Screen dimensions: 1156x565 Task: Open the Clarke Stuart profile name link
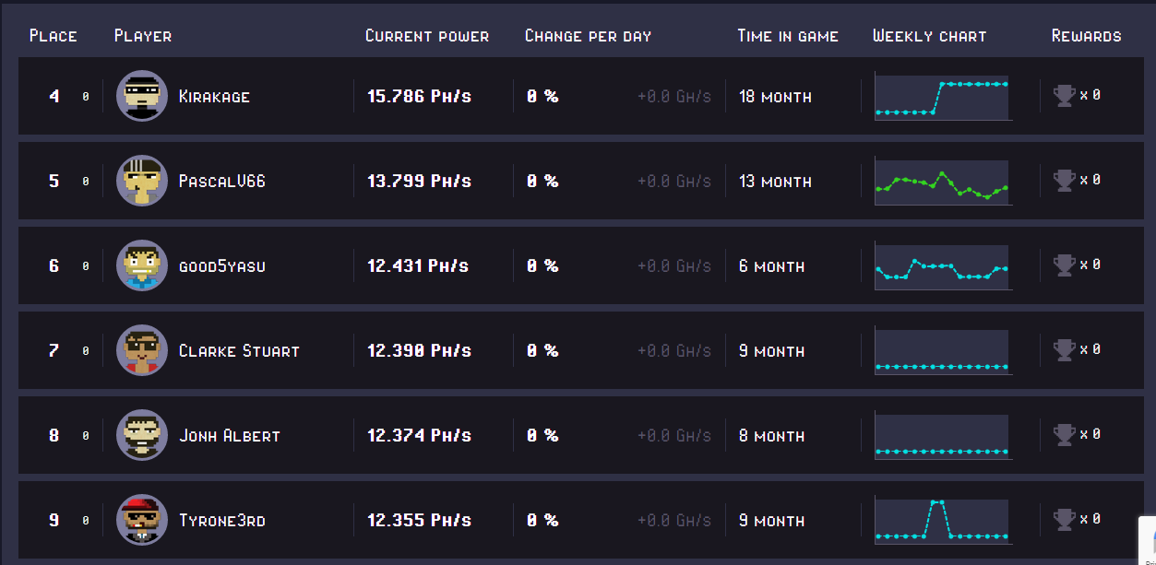239,351
